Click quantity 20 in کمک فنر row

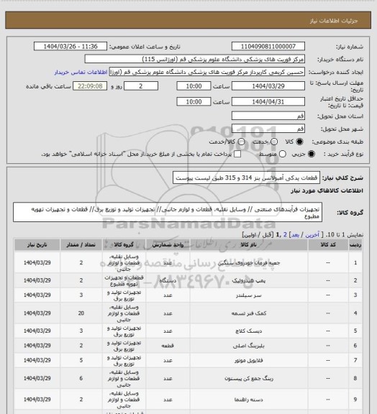pyautogui.click(x=81, y=313)
